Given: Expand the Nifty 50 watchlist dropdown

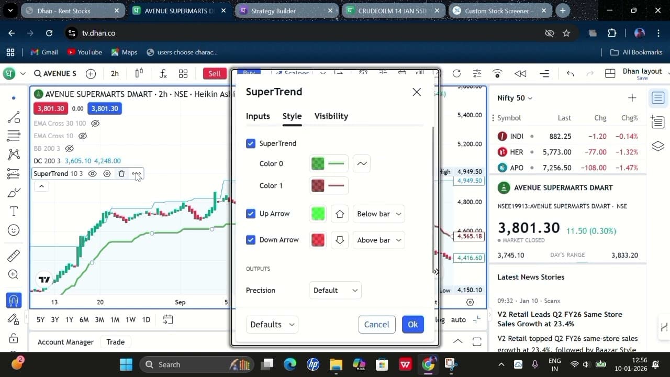Looking at the screenshot, I should [515, 98].
